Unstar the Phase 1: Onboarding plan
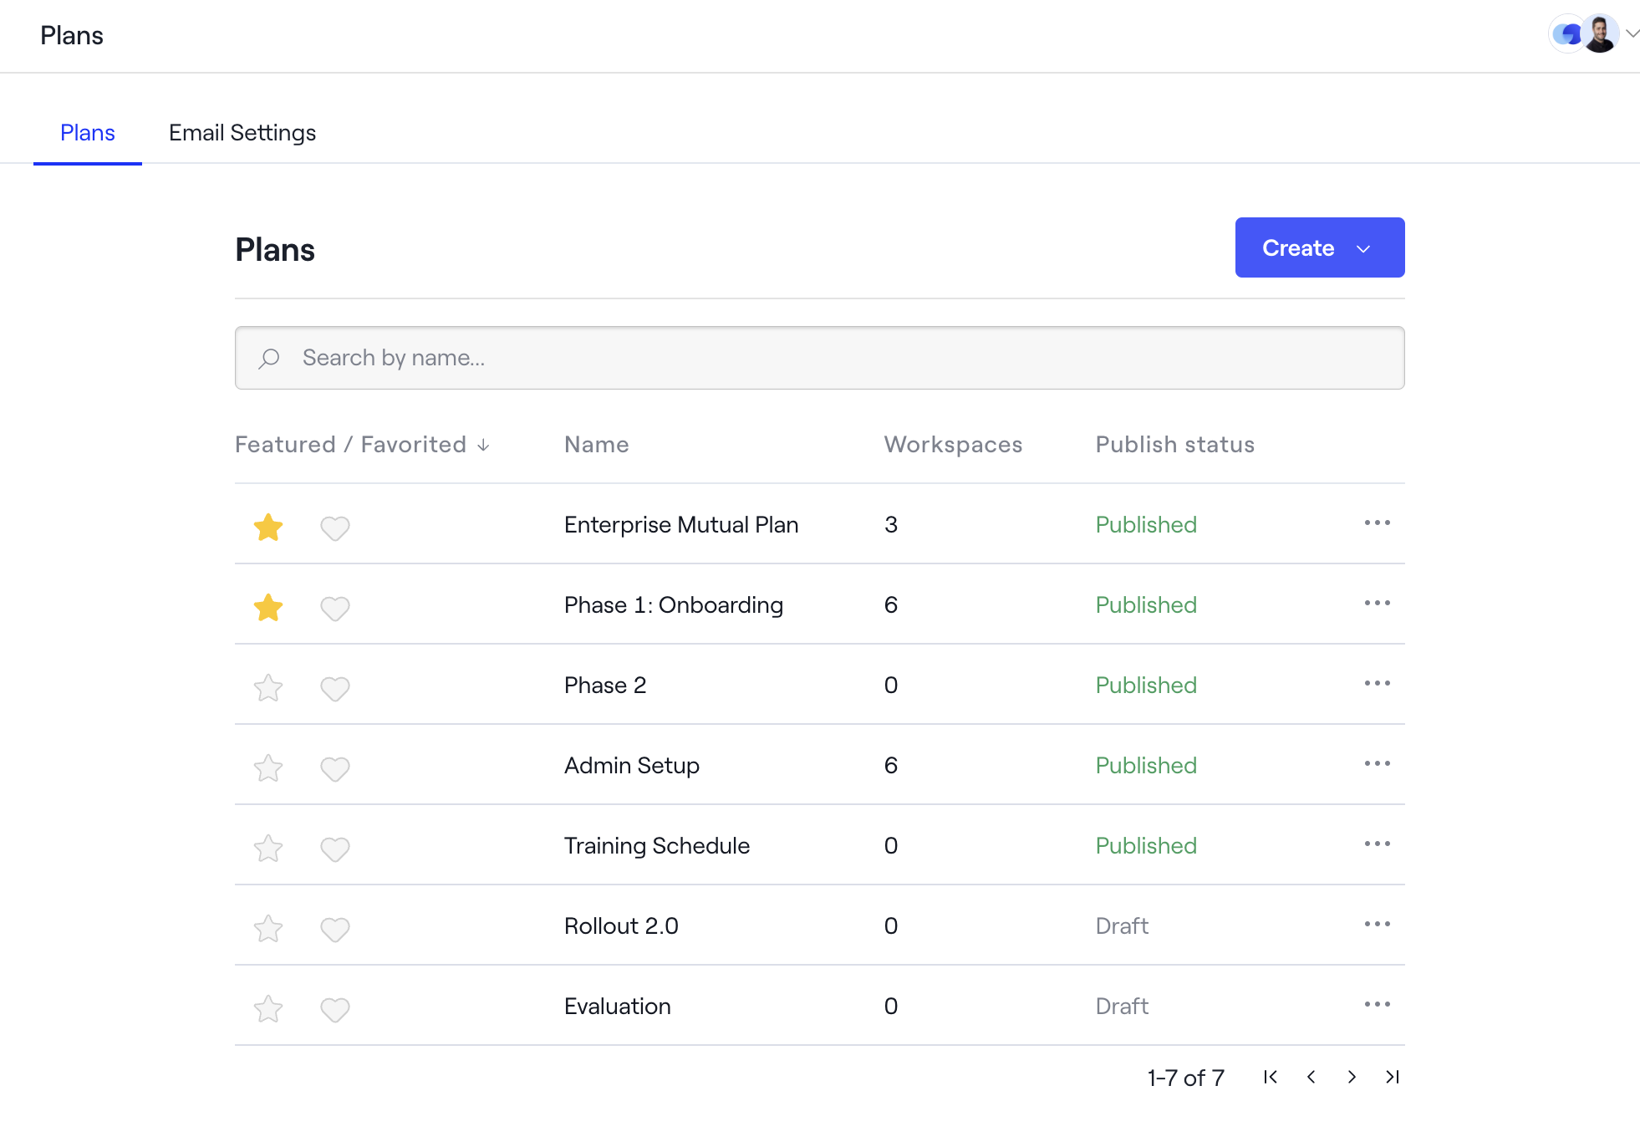Screen dimensions: 1640x1142 267,608
